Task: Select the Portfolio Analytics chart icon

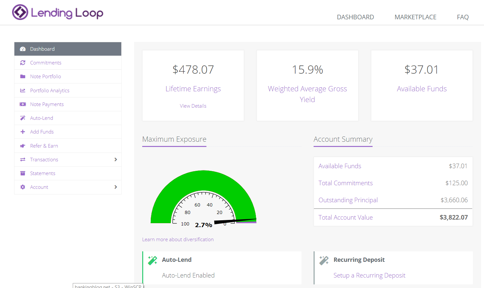Action: coord(23,90)
